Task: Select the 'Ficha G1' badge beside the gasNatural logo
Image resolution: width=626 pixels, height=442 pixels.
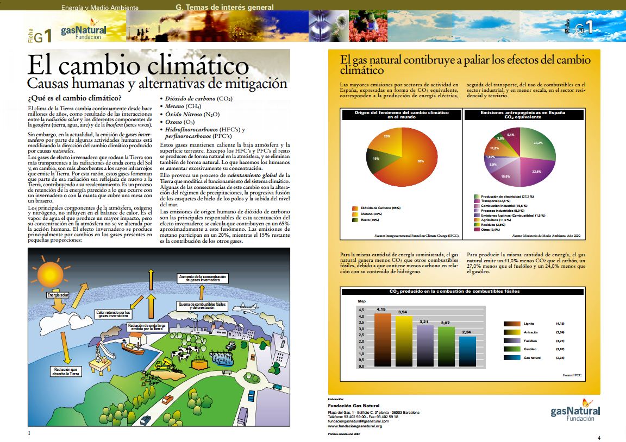Action: [40, 35]
